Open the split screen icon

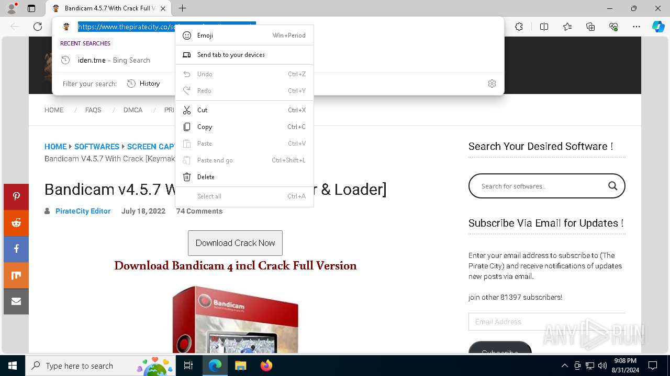click(544, 27)
